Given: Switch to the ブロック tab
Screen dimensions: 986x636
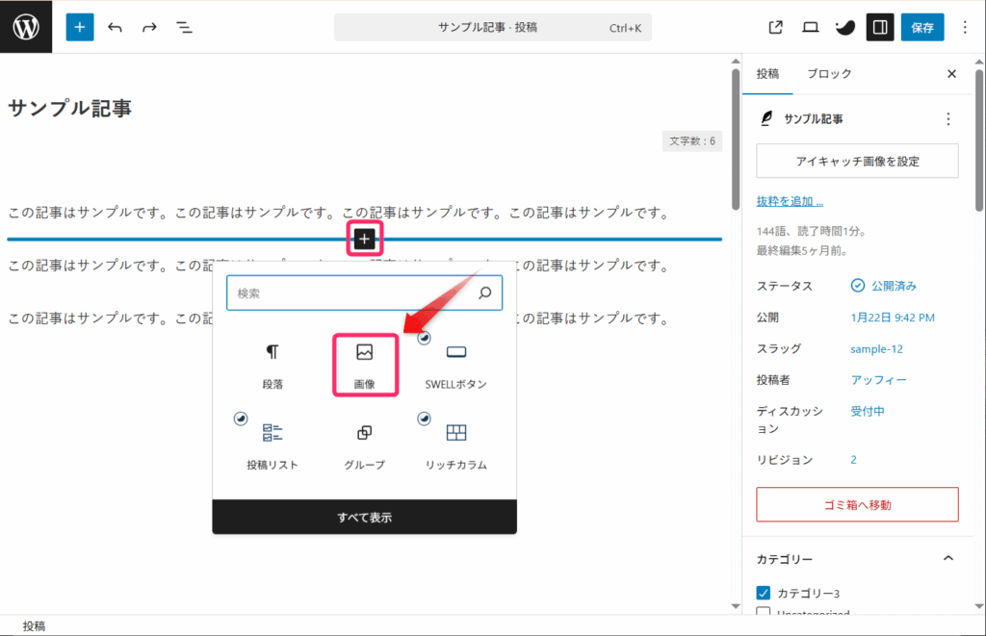Looking at the screenshot, I should [x=829, y=74].
